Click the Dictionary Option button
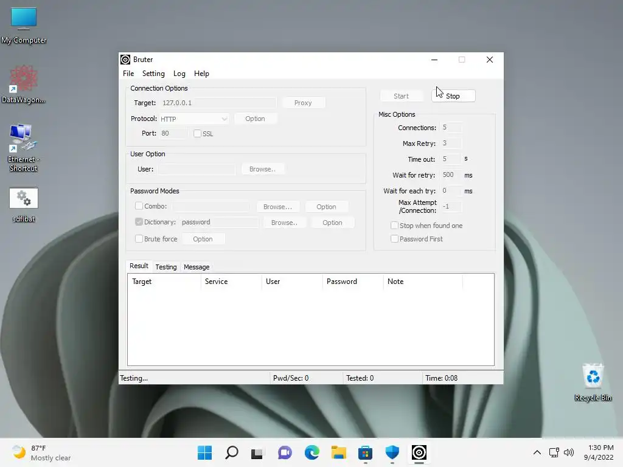 (332, 223)
